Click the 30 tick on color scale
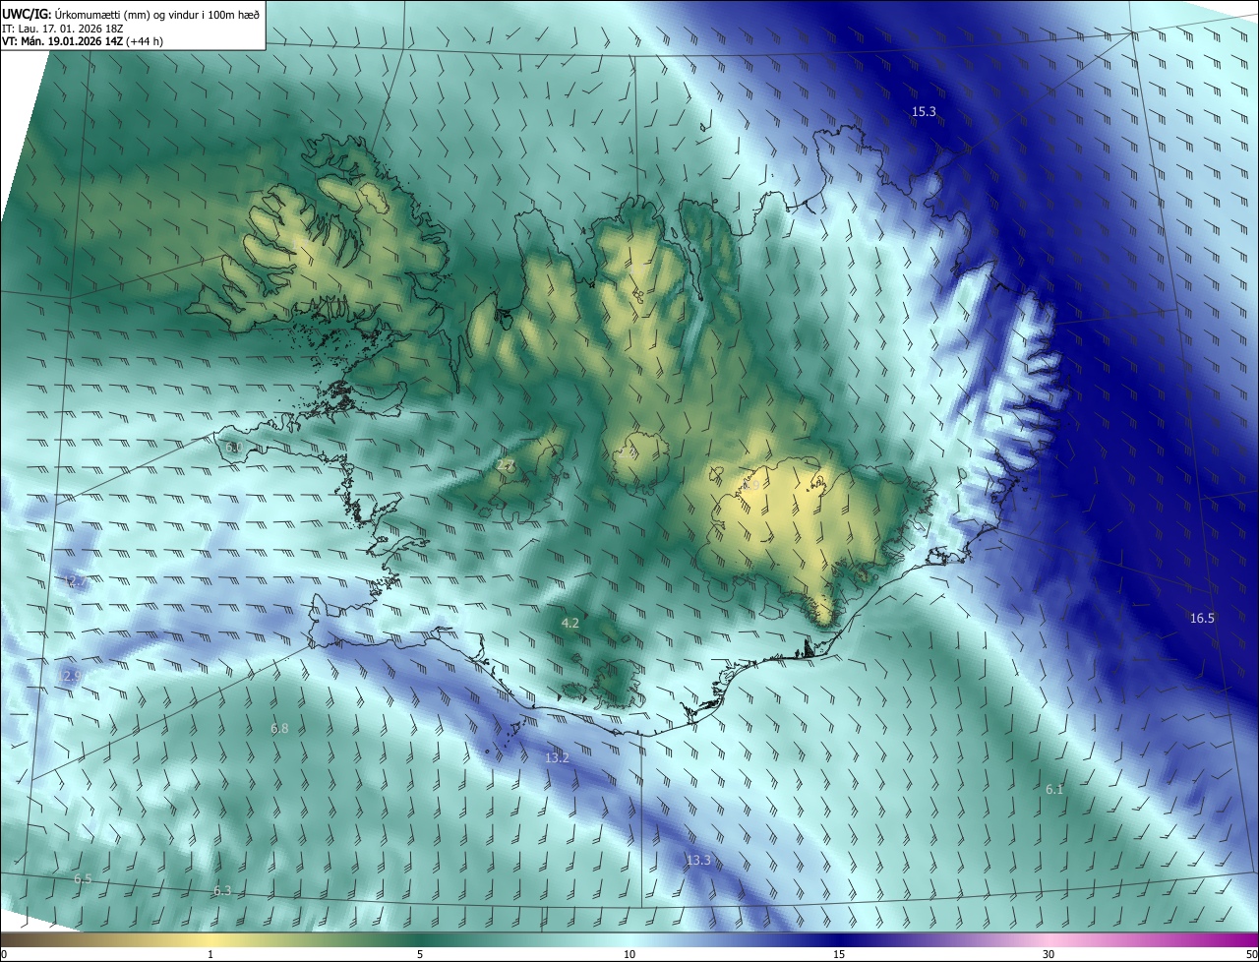This screenshot has width=1259, height=962. tap(1049, 954)
